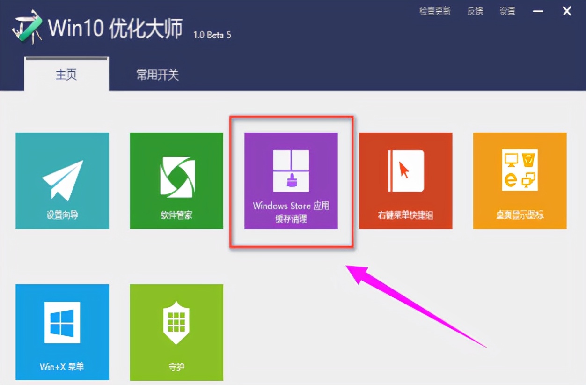Viewport: 586px width, 385px height.
Task: Launch the 软件管家 software manager
Action: [x=176, y=180]
